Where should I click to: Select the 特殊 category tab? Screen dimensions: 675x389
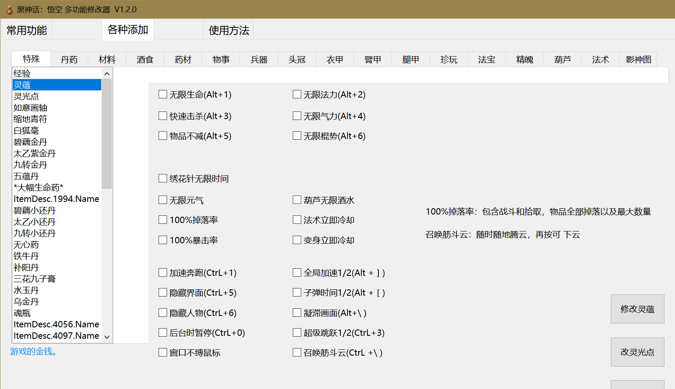coord(31,59)
